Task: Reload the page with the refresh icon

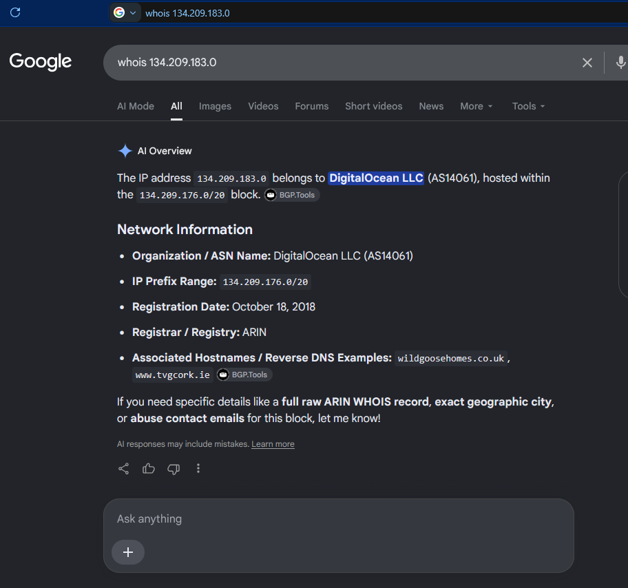Action: 15,12
